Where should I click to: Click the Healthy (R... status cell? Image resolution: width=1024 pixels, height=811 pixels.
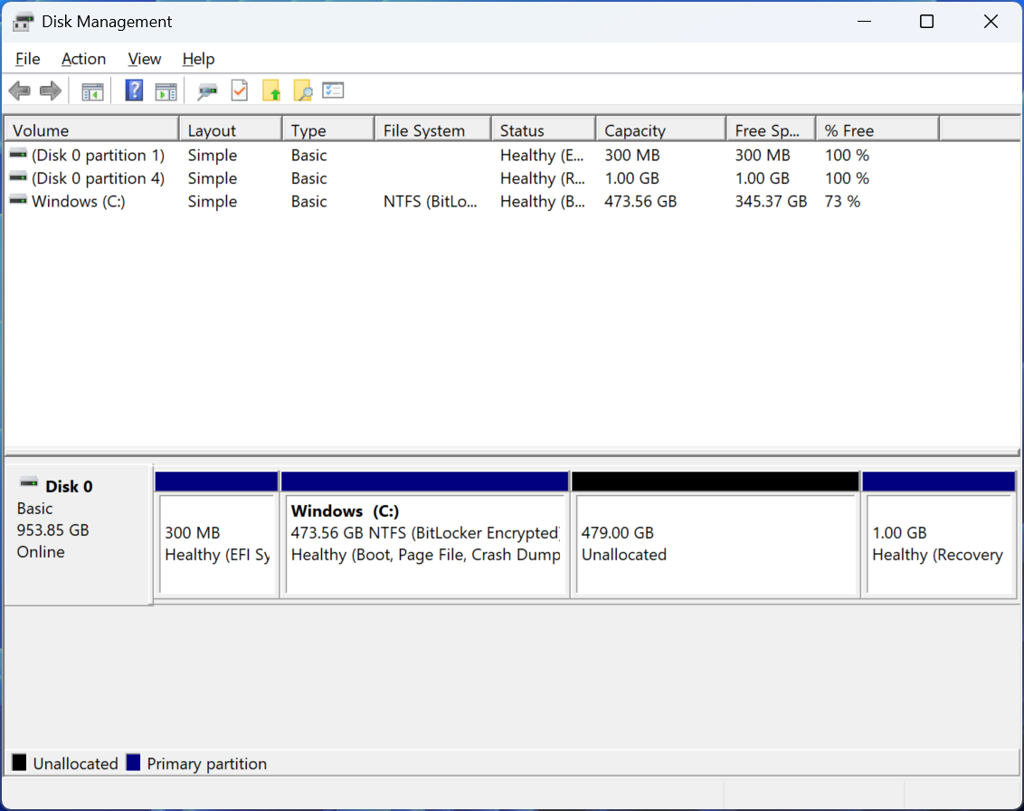[x=542, y=177]
